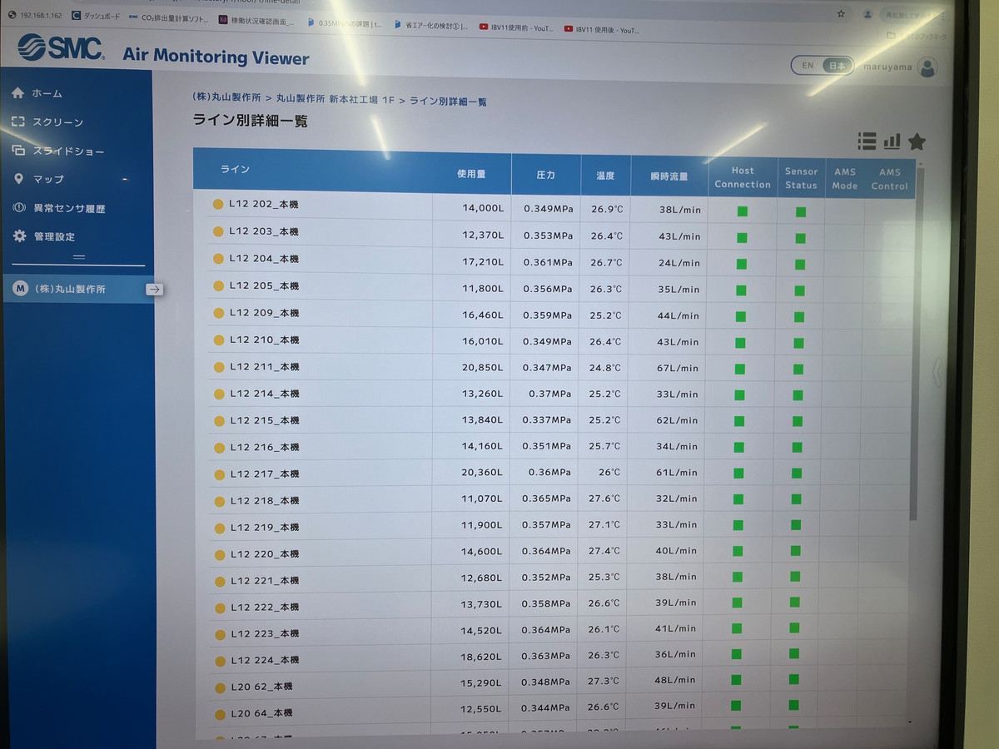
Task: Click the browser bookmark star icon
Action: tap(841, 14)
